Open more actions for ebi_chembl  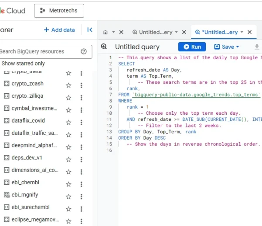pos(82,184)
